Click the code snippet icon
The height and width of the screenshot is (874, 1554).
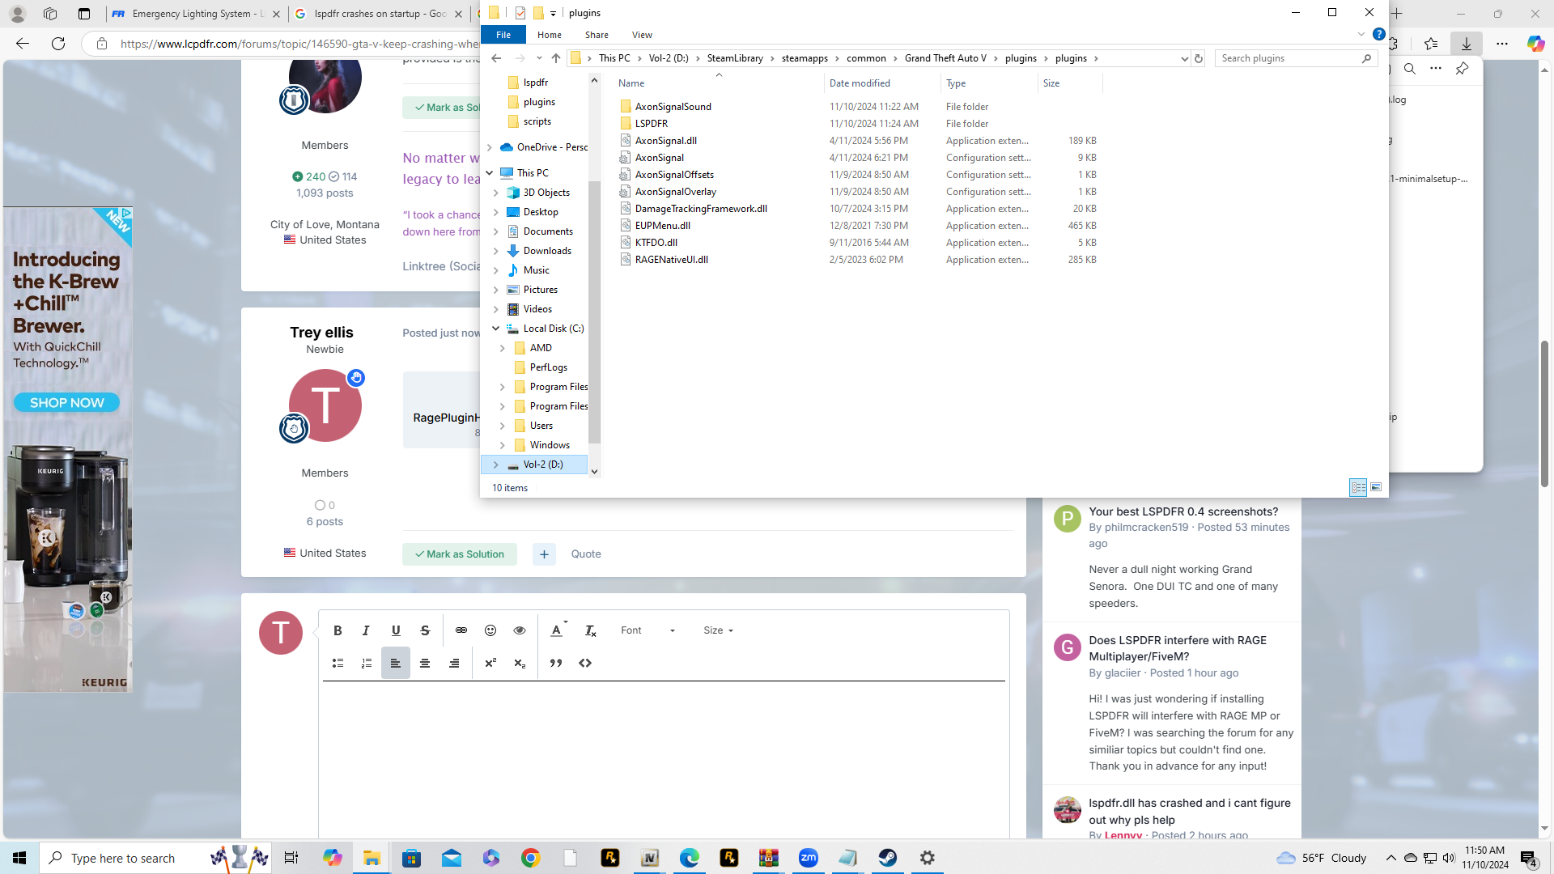pyautogui.click(x=585, y=663)
